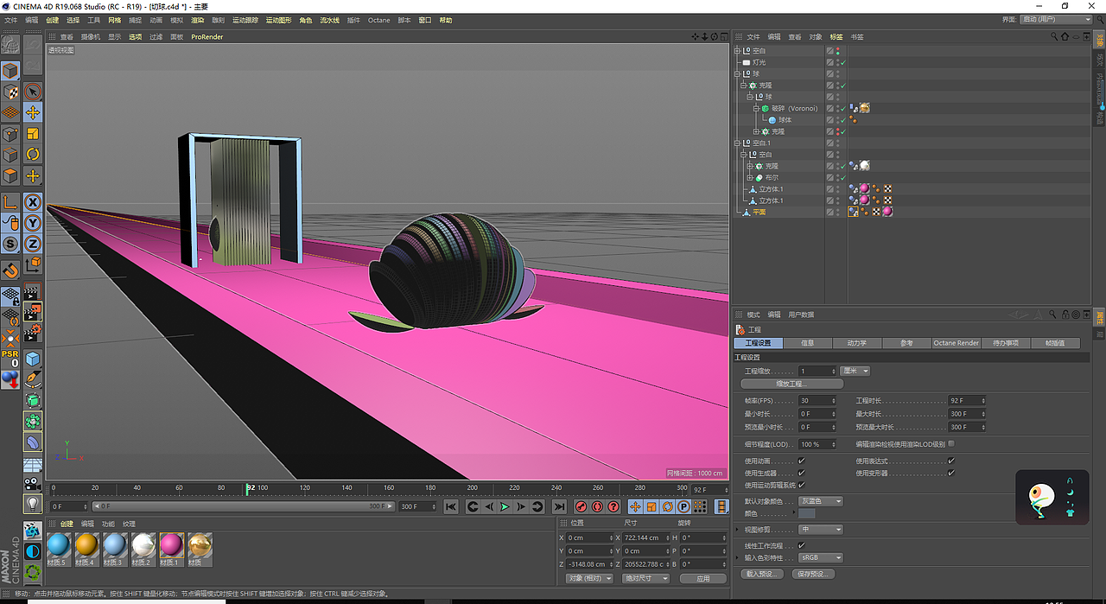Click the texture tag icon on the 平面 object
Image resolution: width=1106 pixels, height=604 pixels.
(x=887, y=213)
